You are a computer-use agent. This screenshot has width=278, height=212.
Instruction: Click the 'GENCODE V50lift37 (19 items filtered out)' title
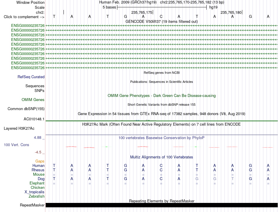click(x=162, y=21)
